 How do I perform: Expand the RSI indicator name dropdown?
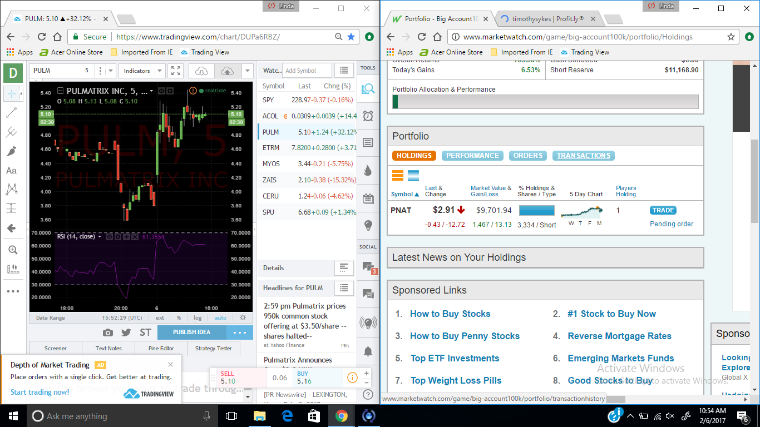tap(100, 236)
